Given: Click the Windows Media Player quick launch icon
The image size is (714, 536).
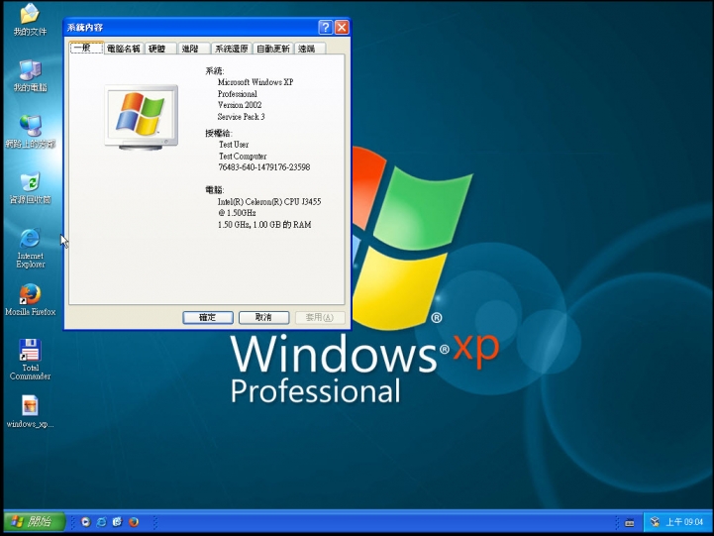Looking at the screenshot, I should coord(85,522).
